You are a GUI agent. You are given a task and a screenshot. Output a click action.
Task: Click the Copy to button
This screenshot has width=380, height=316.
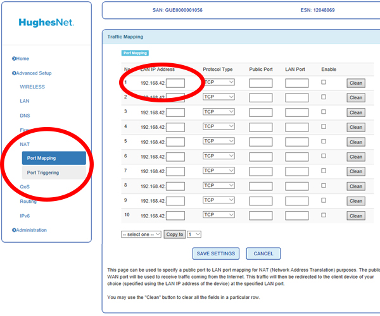click(x=175, y=234)
